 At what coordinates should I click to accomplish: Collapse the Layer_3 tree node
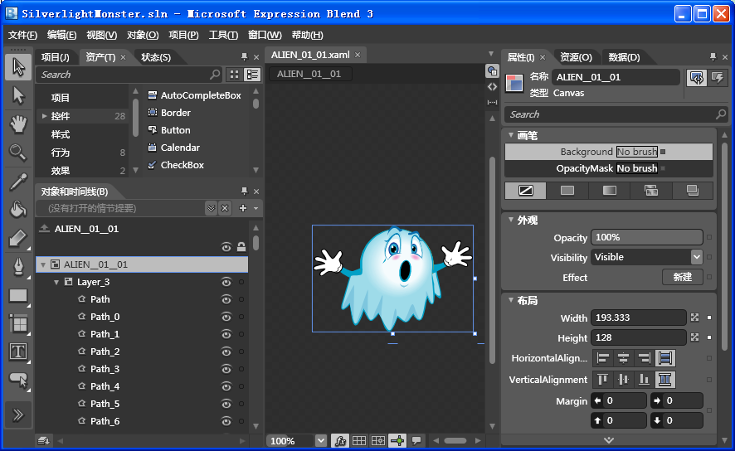click(x=56, y=282)
